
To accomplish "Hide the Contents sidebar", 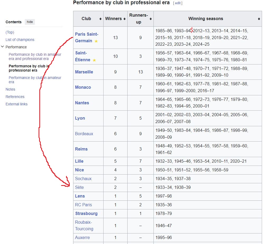I will pyautogui.click(x=30, y=22).
